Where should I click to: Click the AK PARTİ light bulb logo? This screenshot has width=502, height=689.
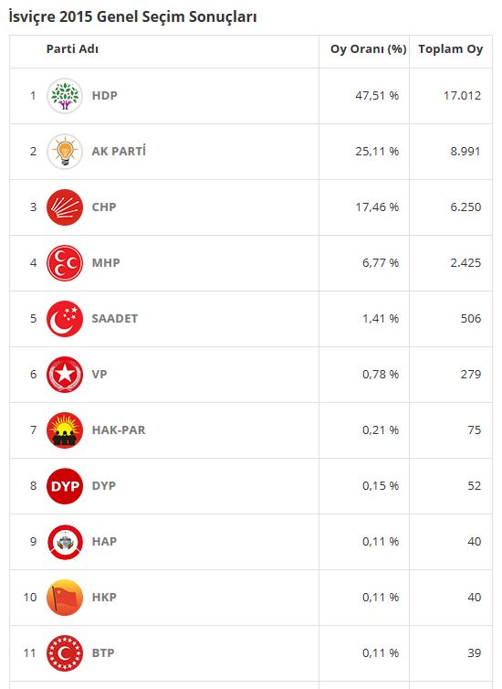tap(65, 152)
